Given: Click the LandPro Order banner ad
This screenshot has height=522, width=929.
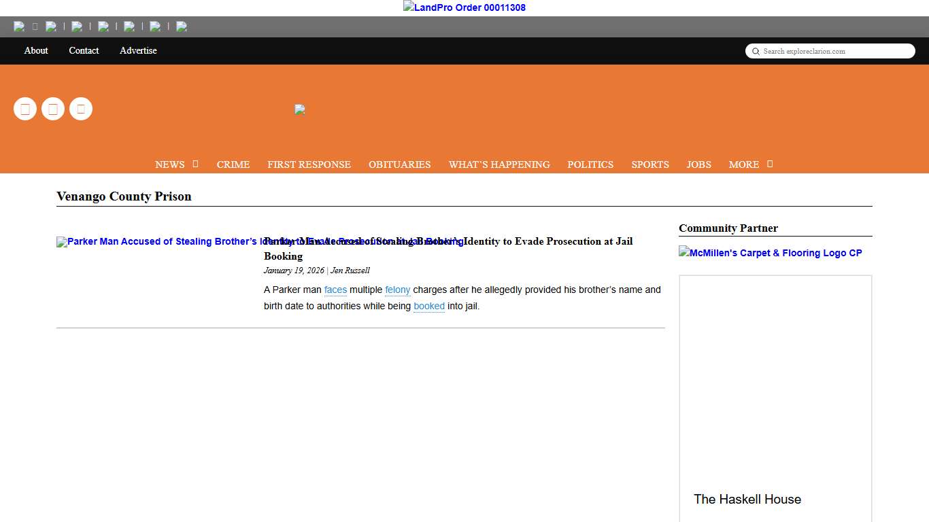Looking at the screenshot, I should click(x=464, y=7).
